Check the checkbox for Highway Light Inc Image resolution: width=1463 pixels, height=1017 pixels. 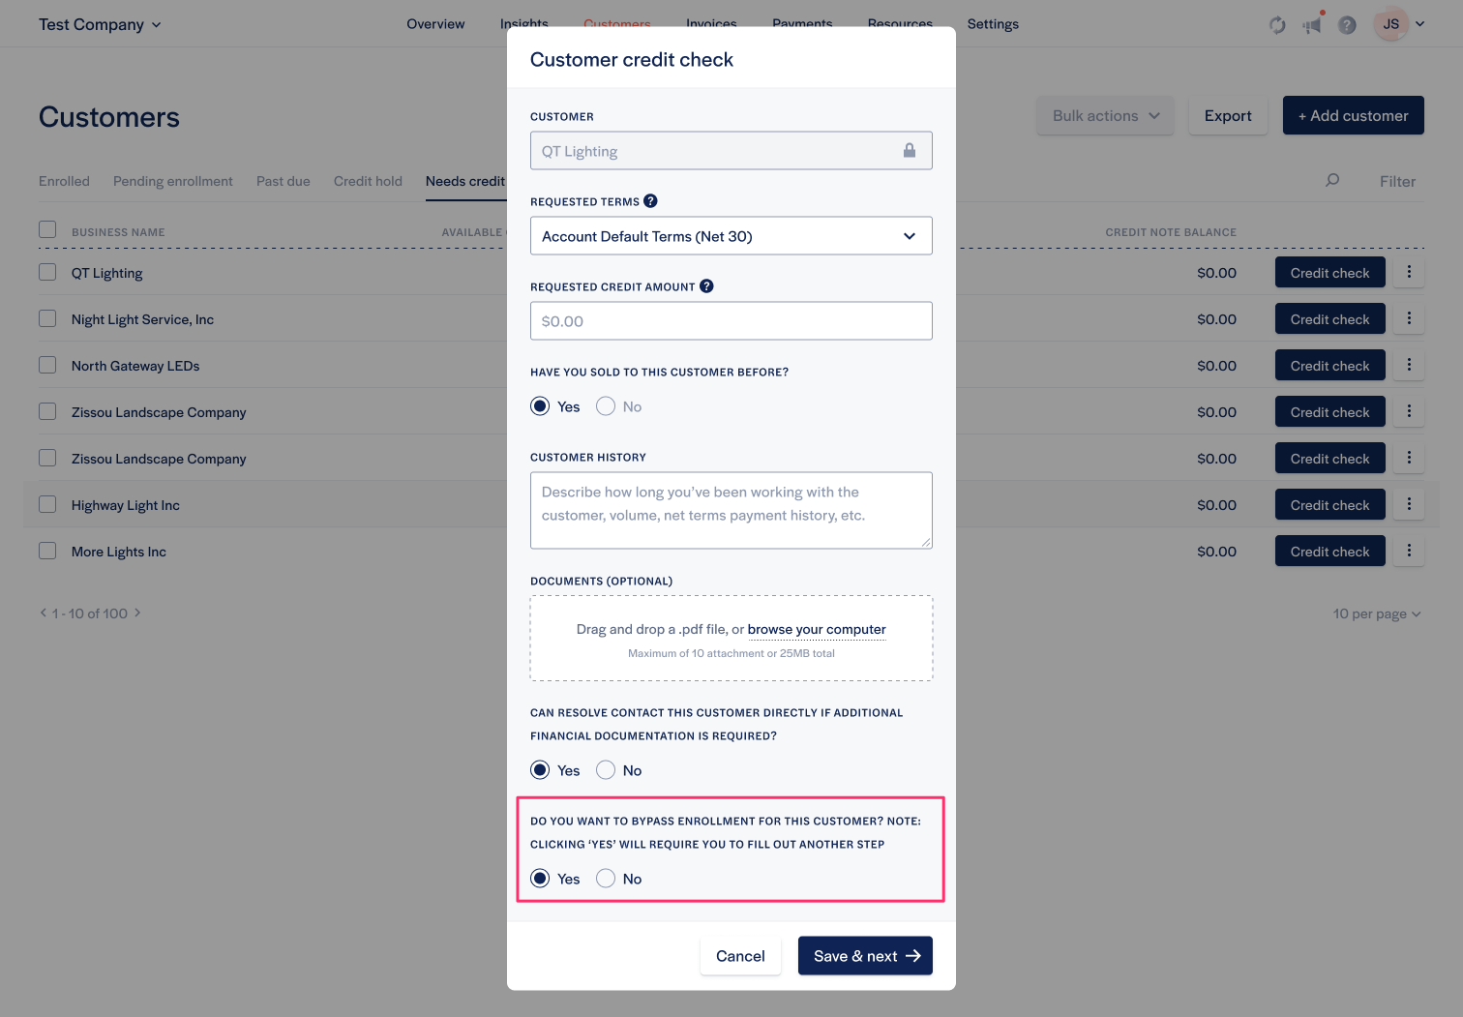tap(47, 504)
